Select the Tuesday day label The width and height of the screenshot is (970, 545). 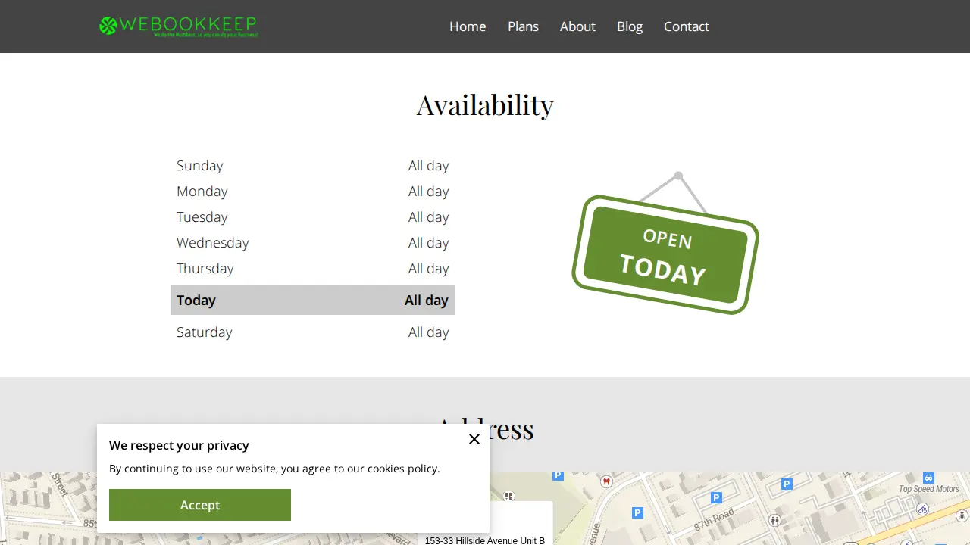click(x=202, y=217)
